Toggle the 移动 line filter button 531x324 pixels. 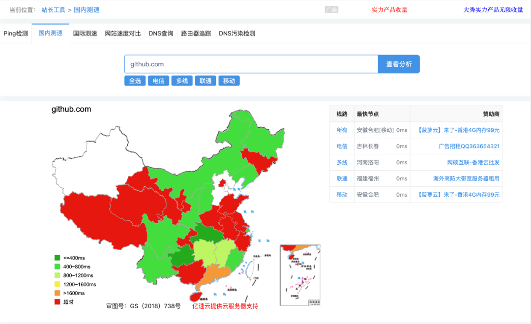(229, 81)
